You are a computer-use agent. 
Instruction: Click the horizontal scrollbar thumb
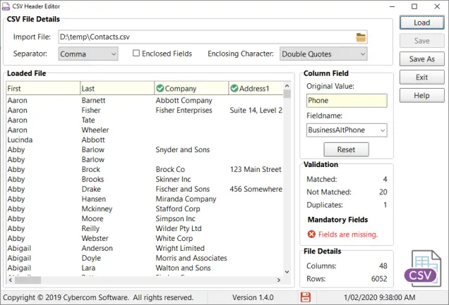click(28, 280)
